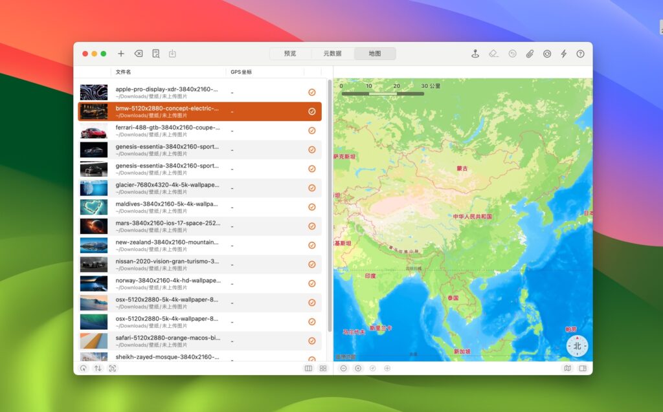Open attachments with the paperclip icon
Screen dimensions: 663x412
click(529, 54)
